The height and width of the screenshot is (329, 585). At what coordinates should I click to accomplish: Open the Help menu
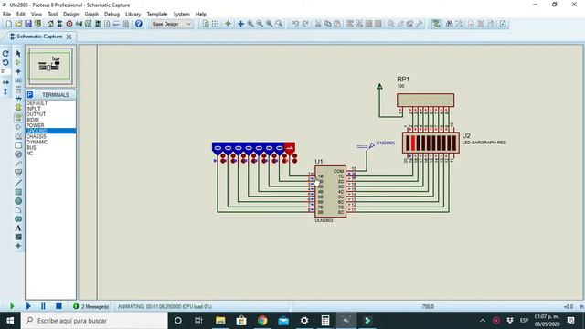click(x=201, y=15)
